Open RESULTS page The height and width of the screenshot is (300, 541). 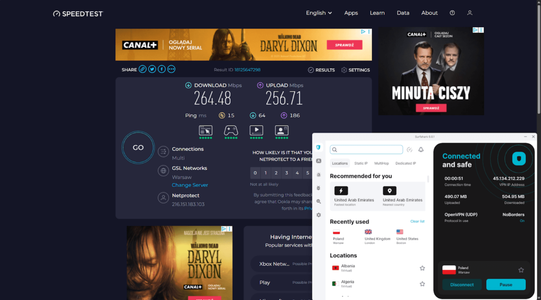321,70
